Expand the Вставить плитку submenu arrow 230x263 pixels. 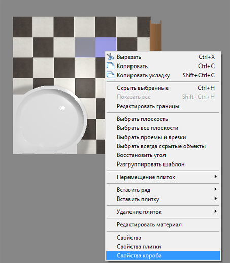coord(215,199)
